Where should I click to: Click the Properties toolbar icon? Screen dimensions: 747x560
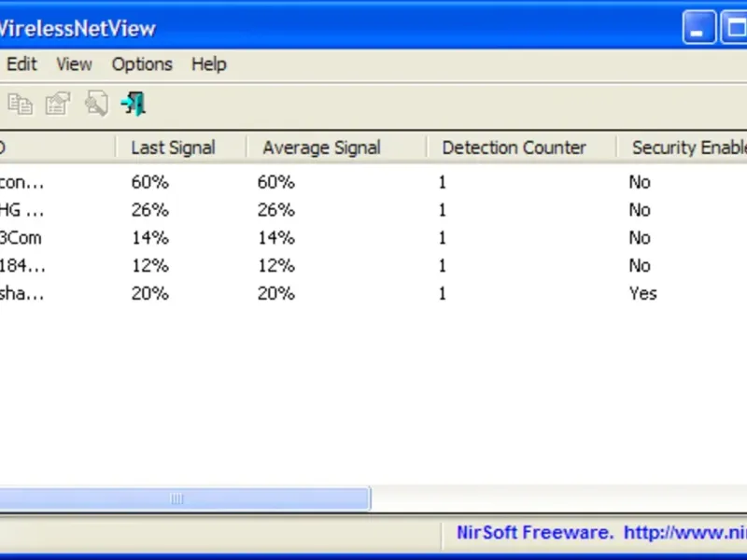(x=58, y=104)
